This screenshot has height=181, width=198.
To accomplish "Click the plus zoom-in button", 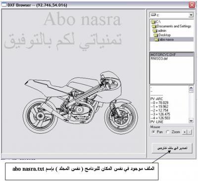I will click(185, 132).
